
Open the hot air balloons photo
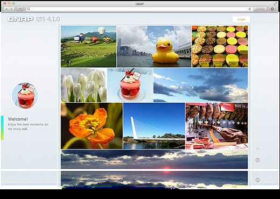pos(88,46)
